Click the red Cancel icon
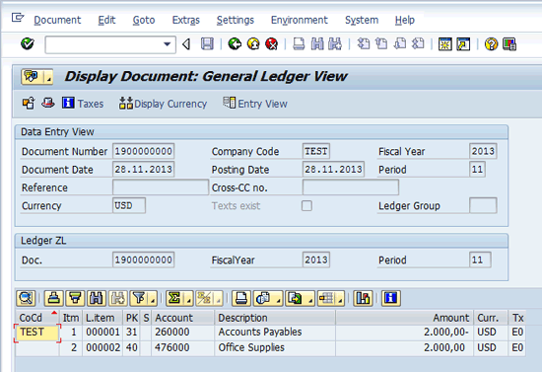Image resolution: width=542 pixels, height=372 pixels. [272, 44]
